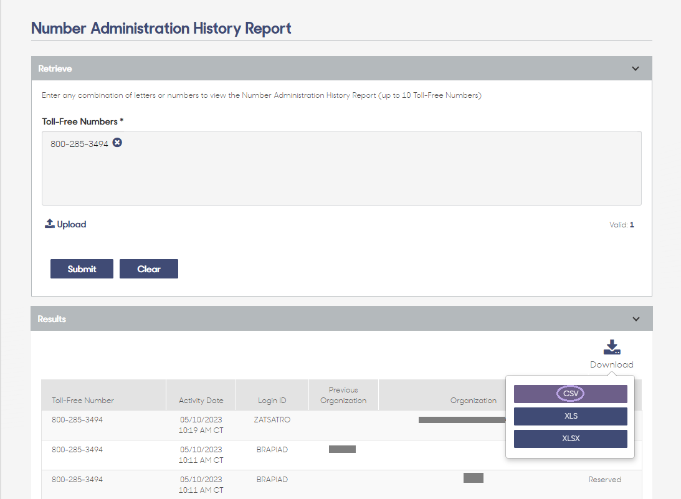Click the Number Administration History Report heading
This screenshot has height=499, width=681.
(x=161, y=28)
